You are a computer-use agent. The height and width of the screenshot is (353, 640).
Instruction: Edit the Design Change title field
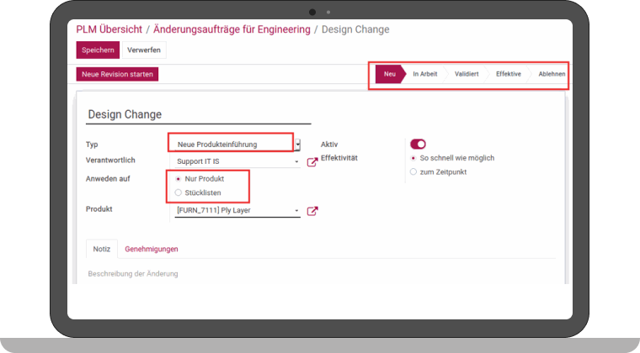click(x=199, y=114)
